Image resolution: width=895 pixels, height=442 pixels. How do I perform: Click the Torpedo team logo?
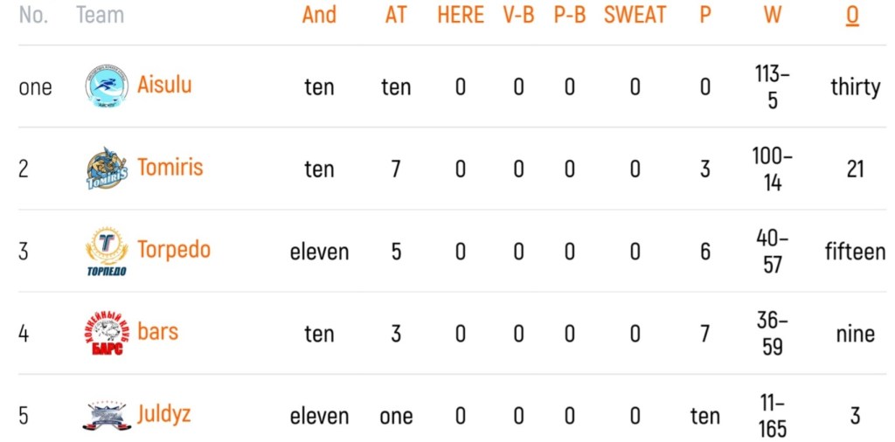click(107, 251)
